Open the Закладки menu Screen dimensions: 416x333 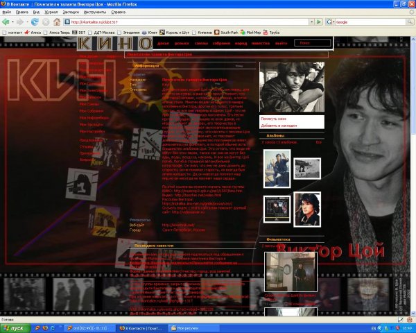[x=71, y=12]
